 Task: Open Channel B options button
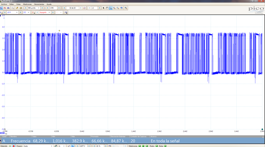point(33,12)
